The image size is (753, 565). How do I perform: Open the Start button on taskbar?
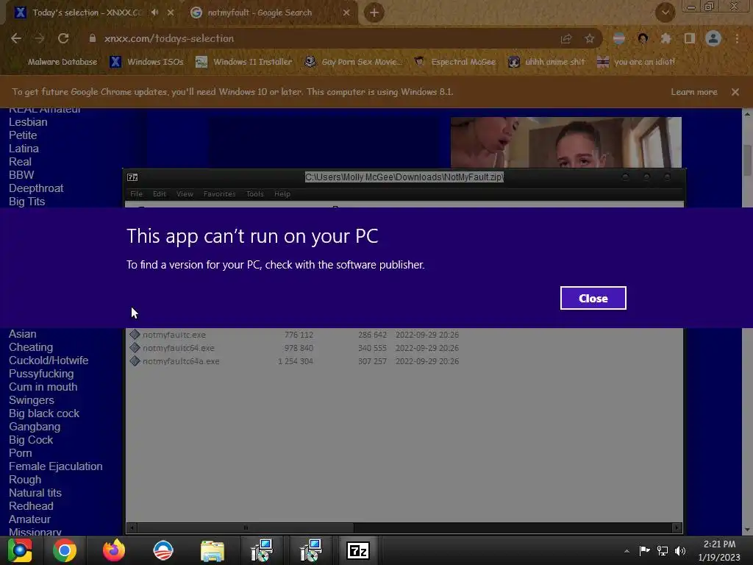point(20,550)
